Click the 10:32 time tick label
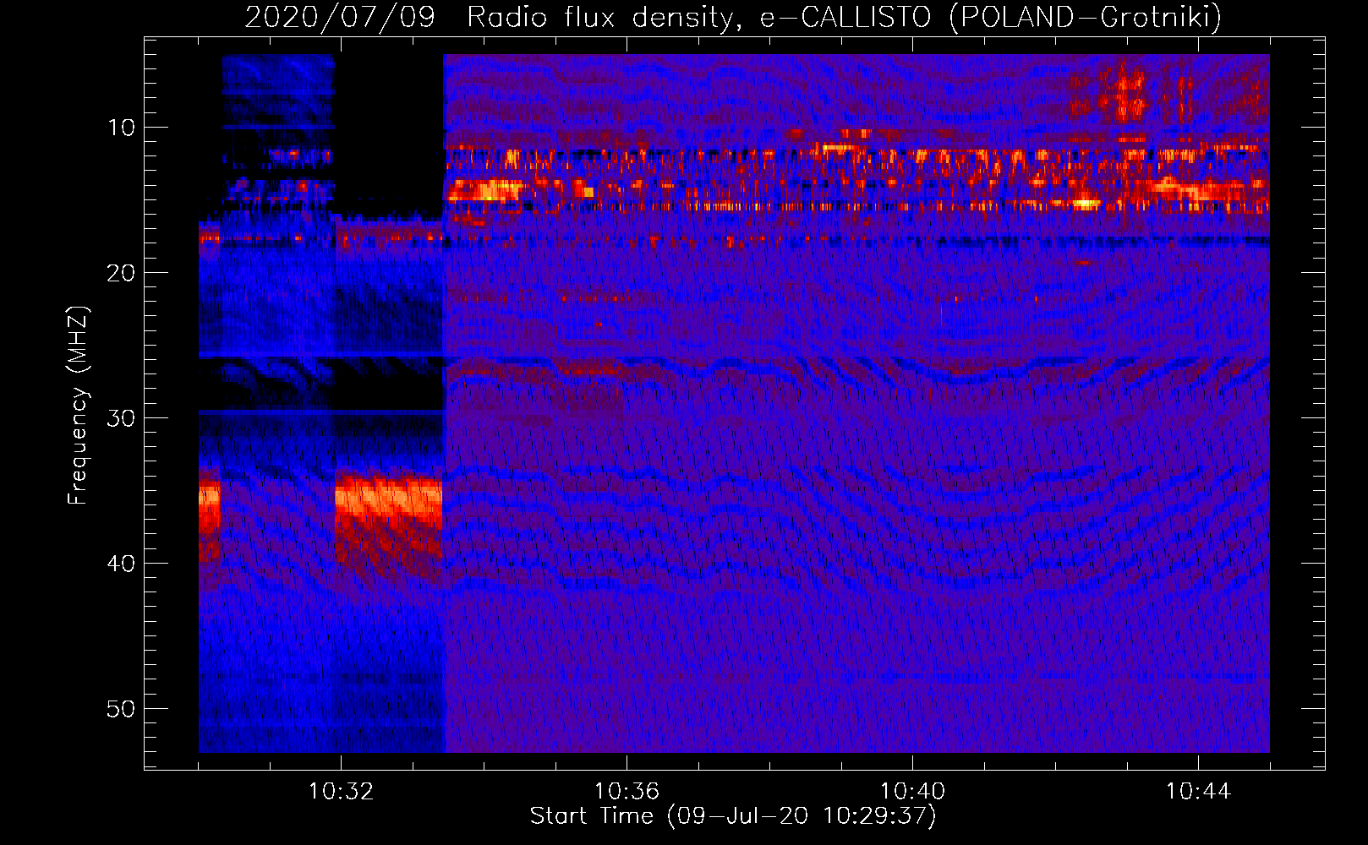 [x=341, y=791]
